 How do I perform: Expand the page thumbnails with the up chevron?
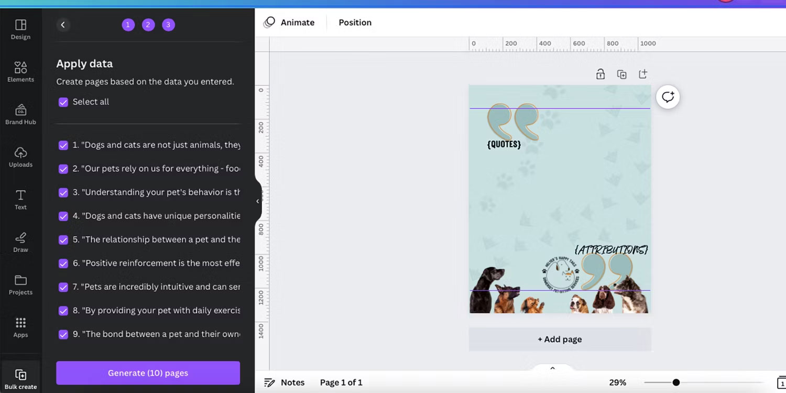pyautogui.click(x=552, y=368)
